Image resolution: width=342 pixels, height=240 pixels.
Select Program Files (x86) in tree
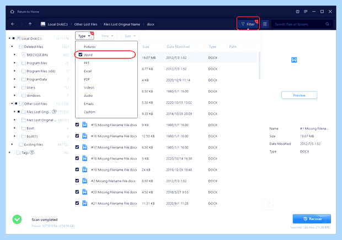point(41,71)
